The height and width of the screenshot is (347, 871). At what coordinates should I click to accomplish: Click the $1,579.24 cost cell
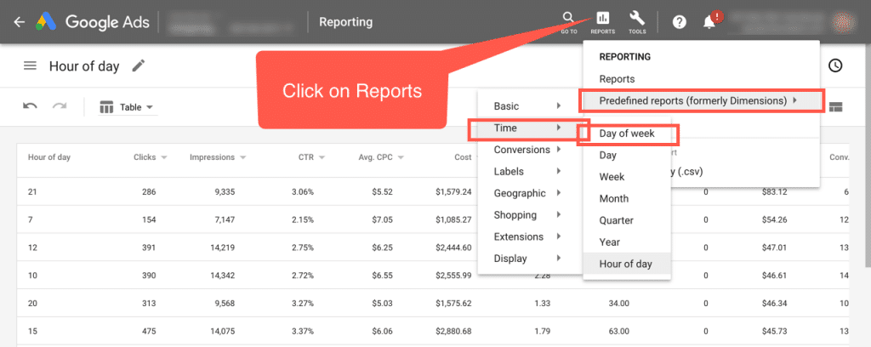coord(454,191)
